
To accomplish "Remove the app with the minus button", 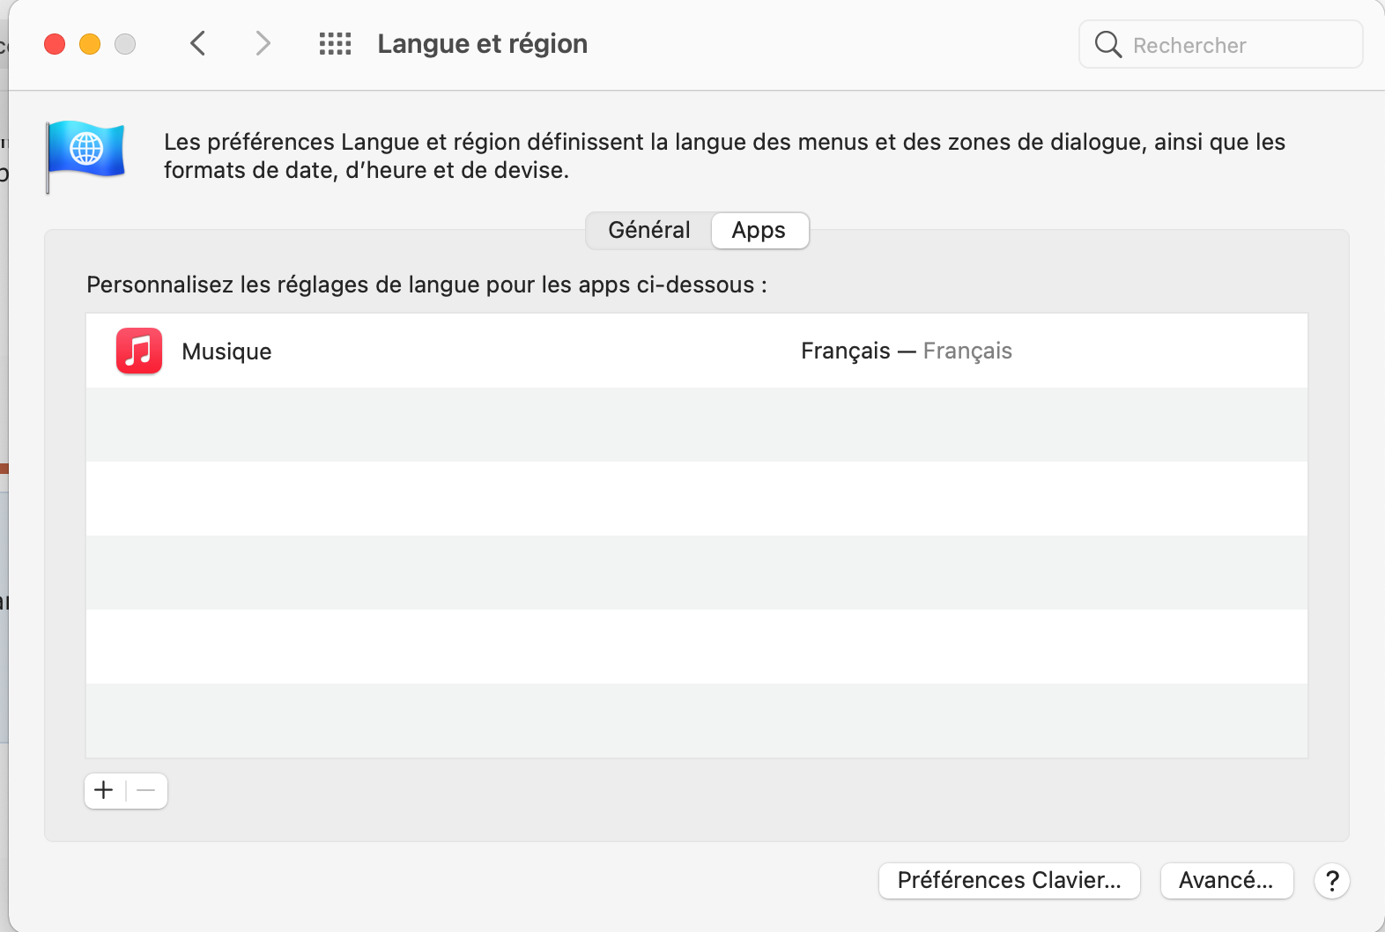I will coord(146,790).
